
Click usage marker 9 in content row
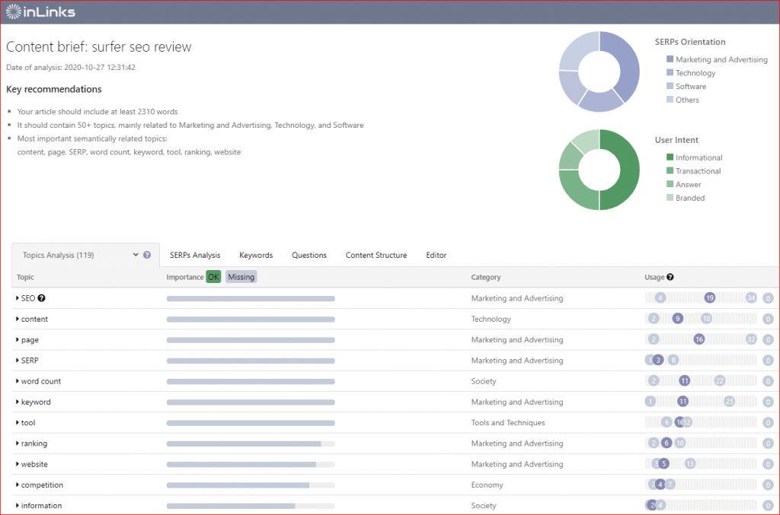677,319
